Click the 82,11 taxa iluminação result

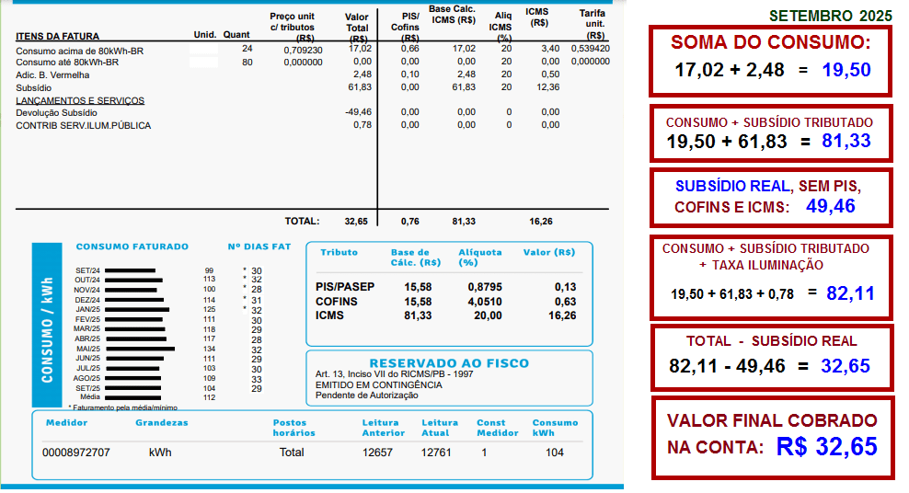coord(850,293)
